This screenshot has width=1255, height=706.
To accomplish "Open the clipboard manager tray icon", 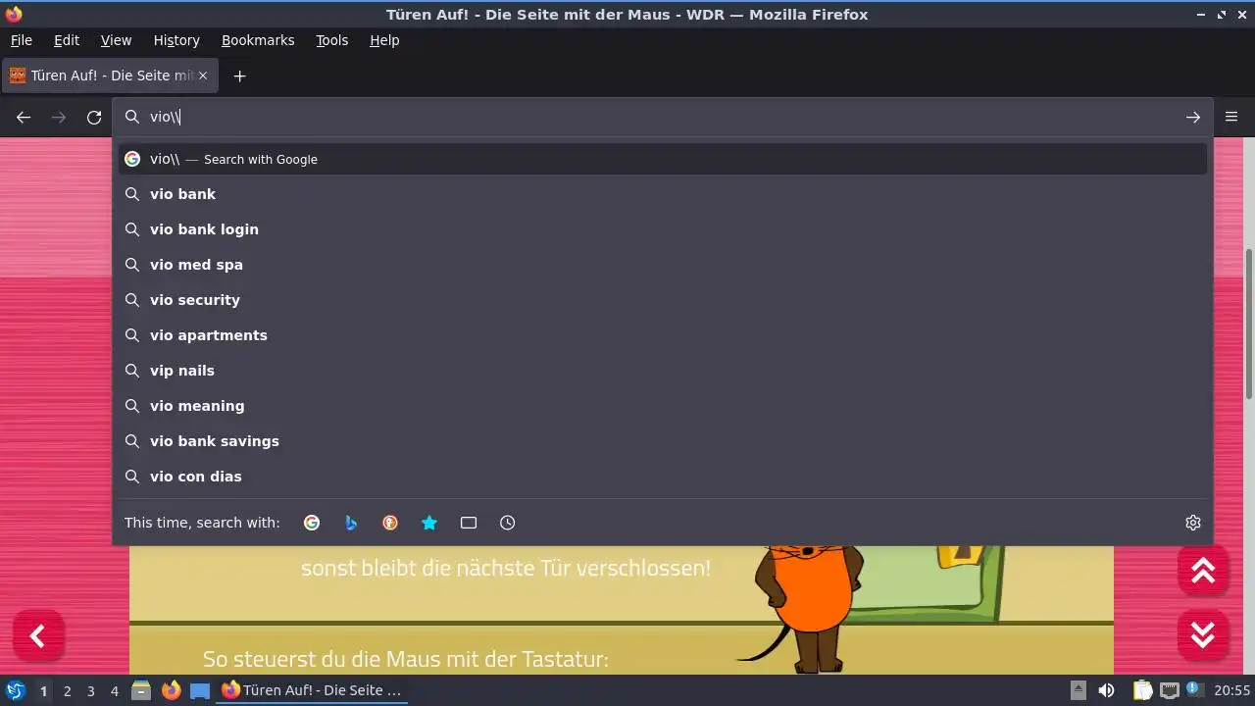I will click(x=1142, y=690).
